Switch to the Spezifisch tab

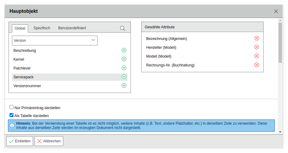coord(42,28)
